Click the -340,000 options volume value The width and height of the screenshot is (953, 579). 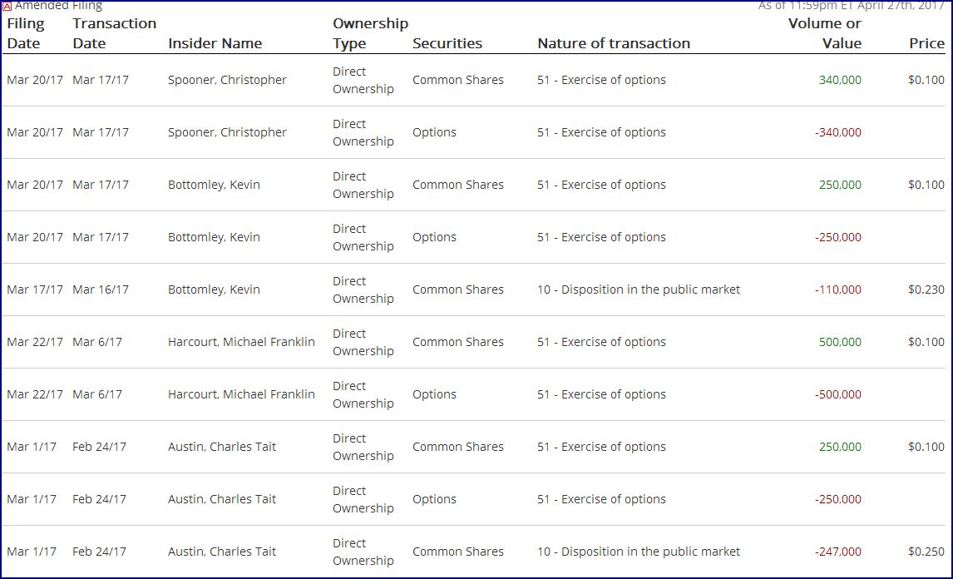[x=837, y=133]
